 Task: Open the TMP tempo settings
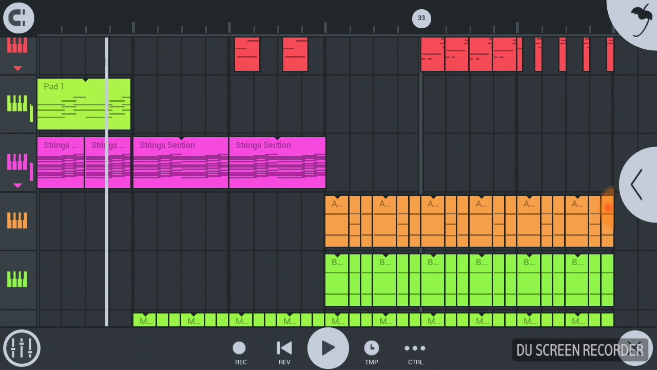pos(371,353)
